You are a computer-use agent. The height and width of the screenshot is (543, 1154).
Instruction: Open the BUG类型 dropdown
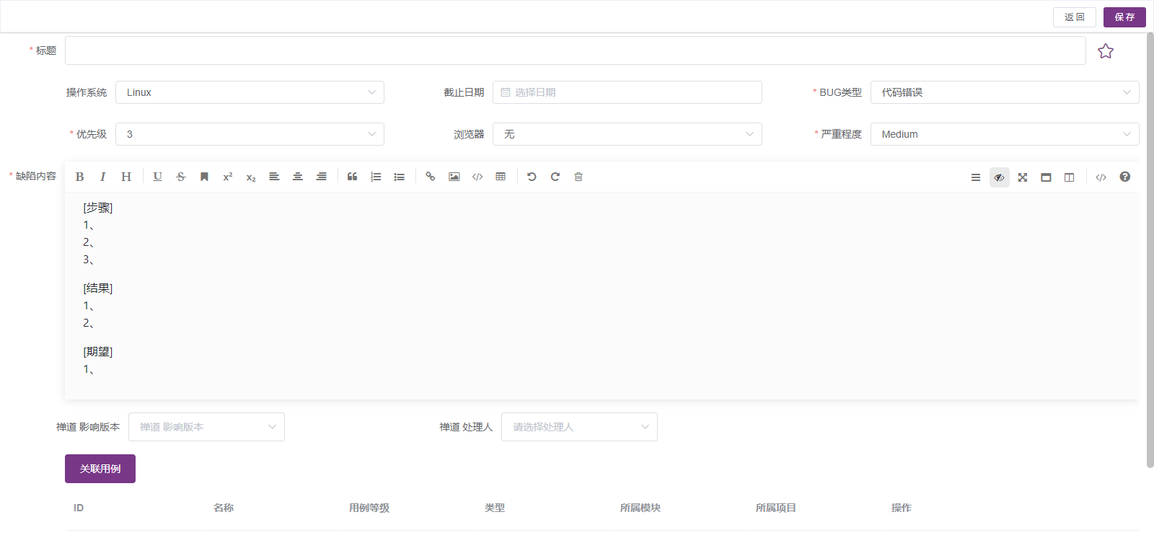pos(1005,92)
